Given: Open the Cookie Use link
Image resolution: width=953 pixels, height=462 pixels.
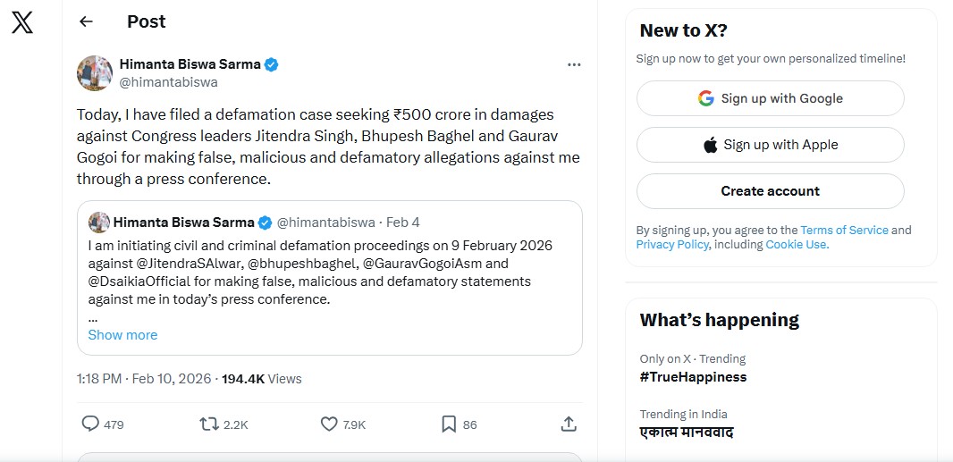Looking at the screenshot, I should pyautogui.click(x=797, y=245).
